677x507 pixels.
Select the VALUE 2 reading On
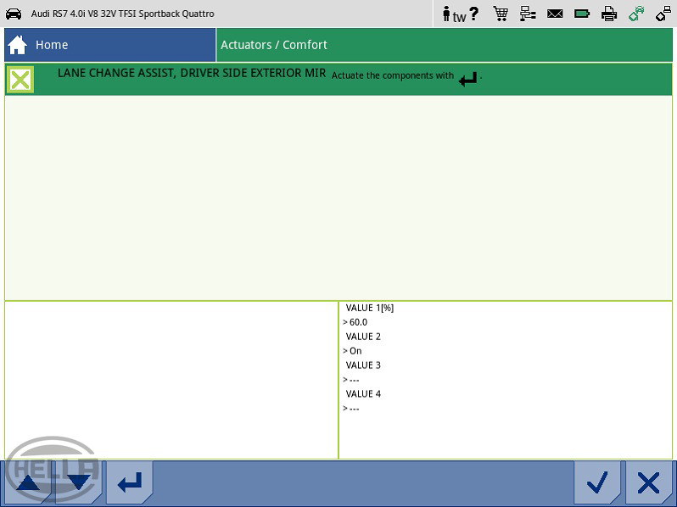[x=355, y=351]
